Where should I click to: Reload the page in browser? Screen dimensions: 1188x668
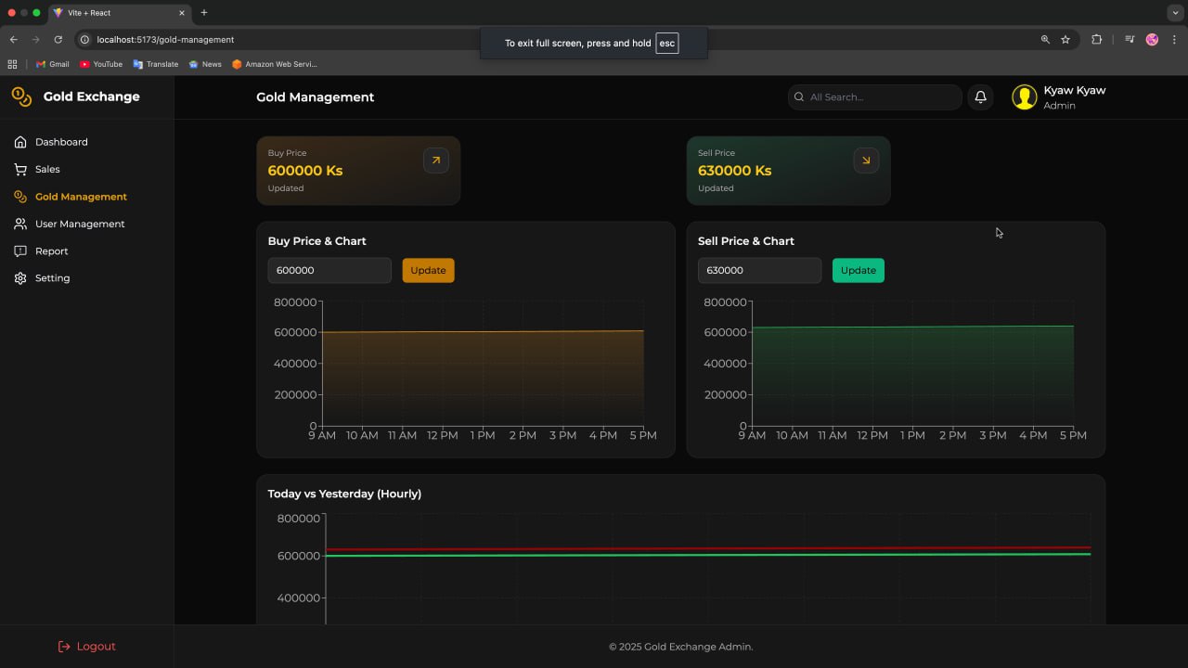pyautogui.click(x=58, y=40)
